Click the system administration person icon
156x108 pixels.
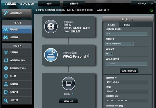(6, 84)
